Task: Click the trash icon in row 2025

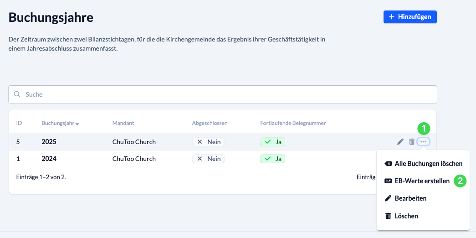Action: 412,142
